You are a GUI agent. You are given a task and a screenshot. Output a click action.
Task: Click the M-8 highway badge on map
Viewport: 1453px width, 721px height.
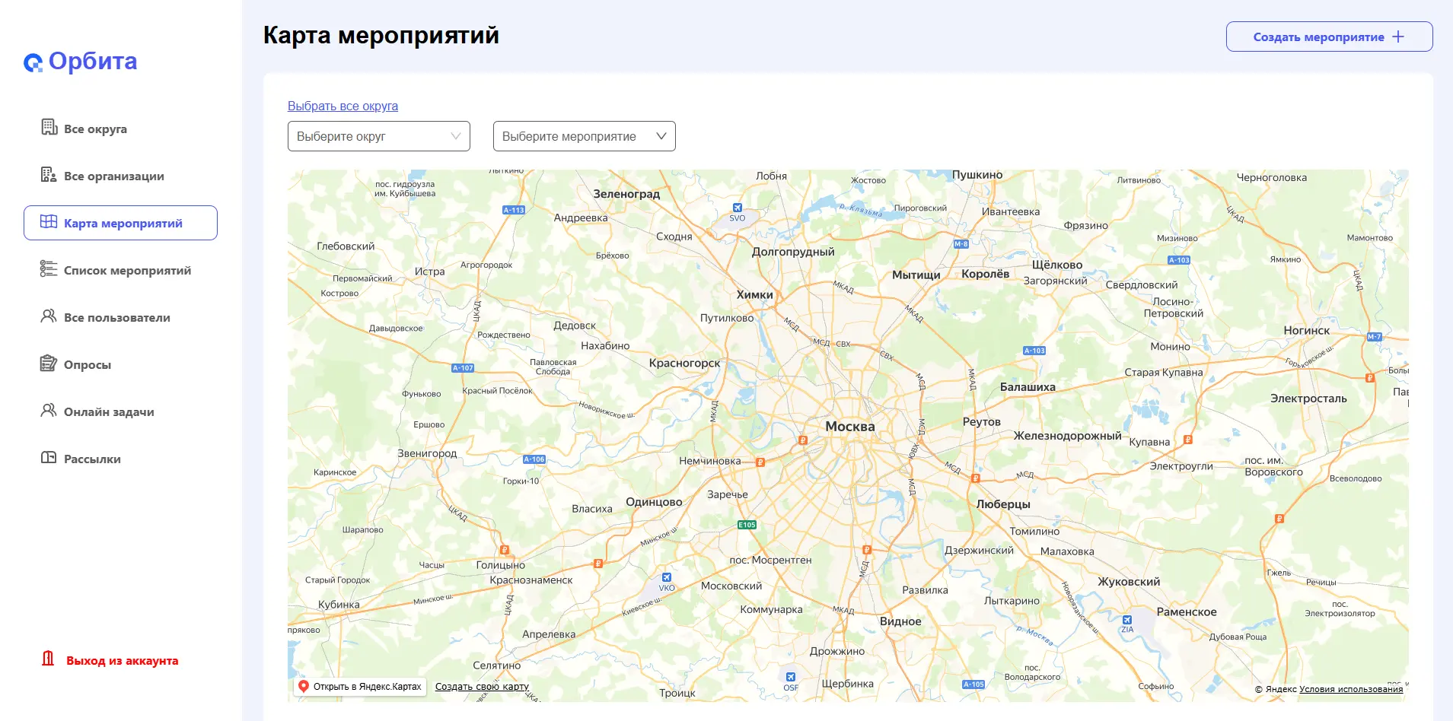[961, 244]
